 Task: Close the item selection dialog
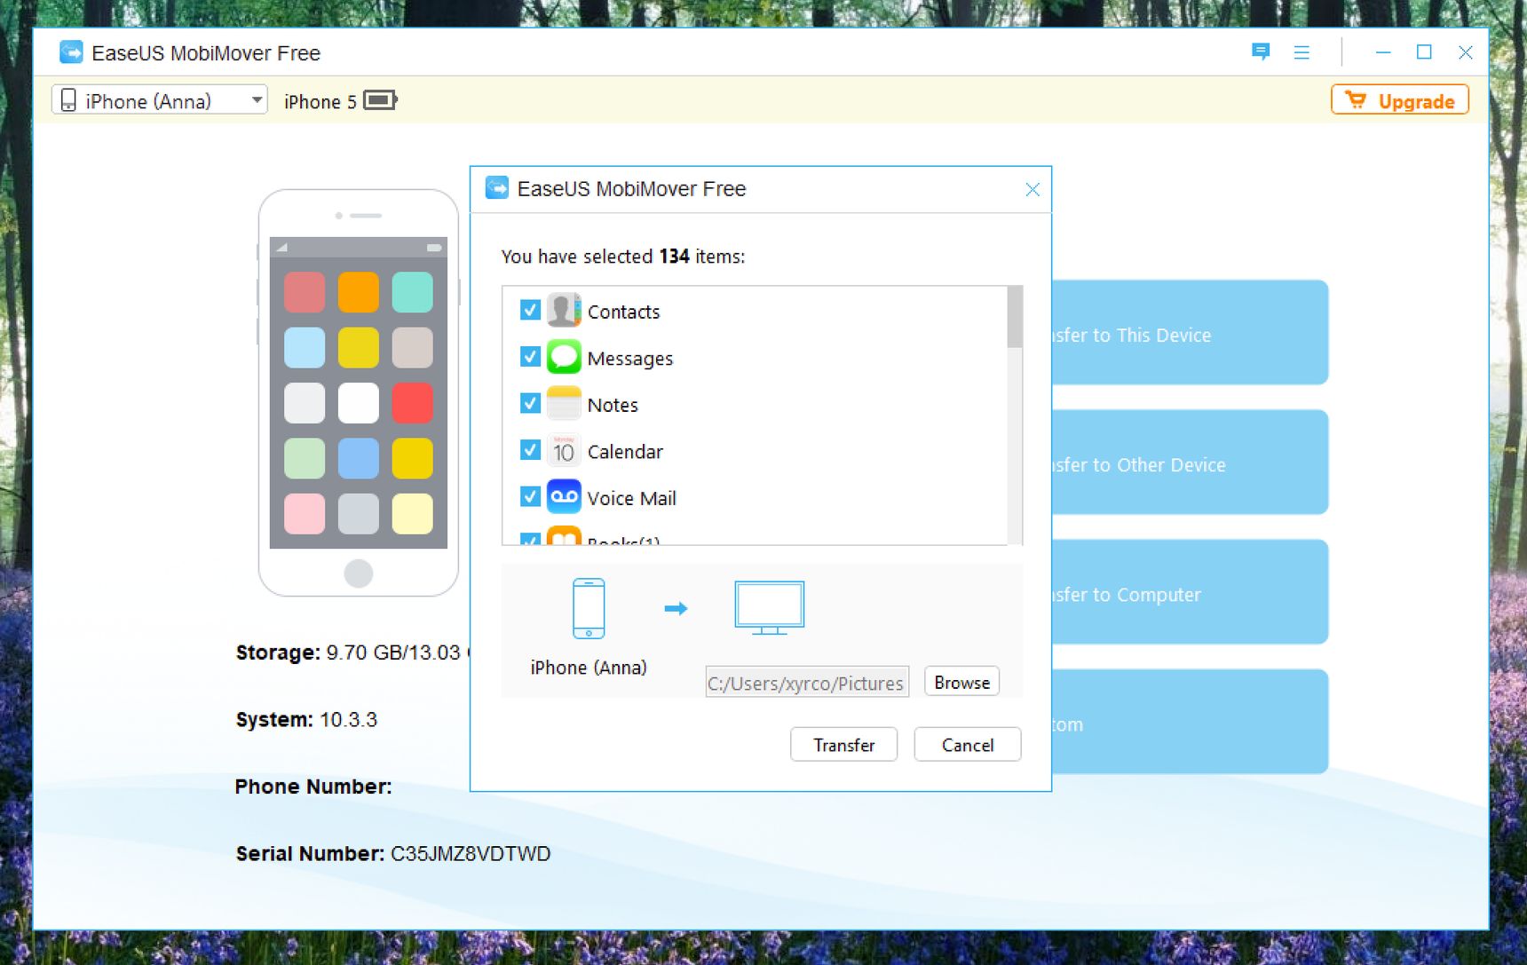pyautogui.click(x=1033, y=189)
